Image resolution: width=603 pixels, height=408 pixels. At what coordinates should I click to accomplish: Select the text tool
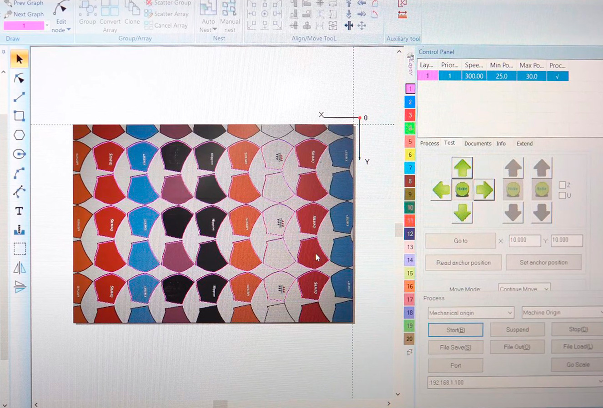19,211
